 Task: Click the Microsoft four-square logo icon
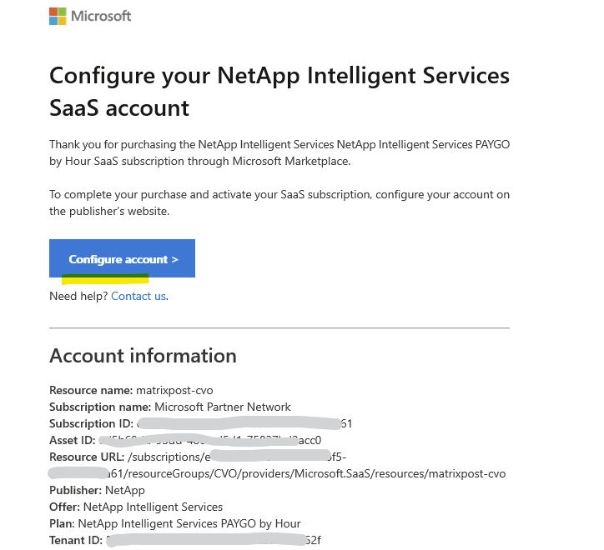pyautogui.click(x=58, y=16)
